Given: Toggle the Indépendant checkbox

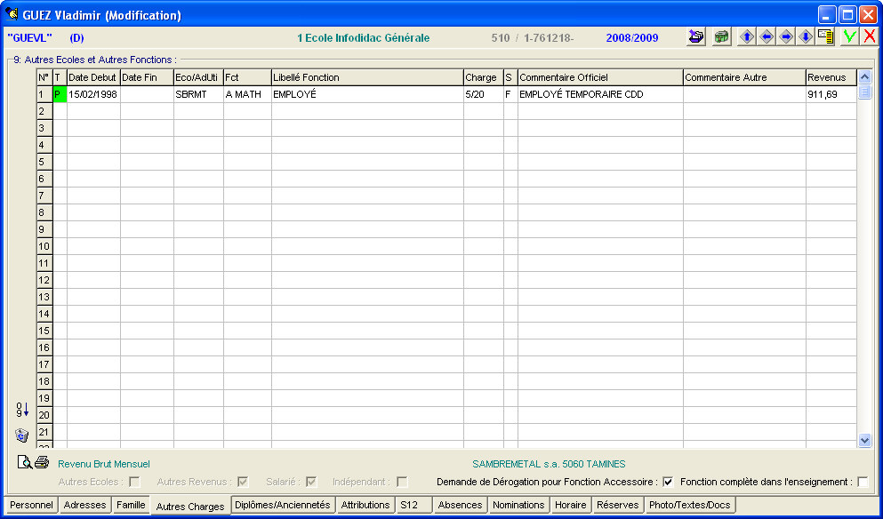Looking at the screenshot, I should pyautogui.click(x=402, y=482).
